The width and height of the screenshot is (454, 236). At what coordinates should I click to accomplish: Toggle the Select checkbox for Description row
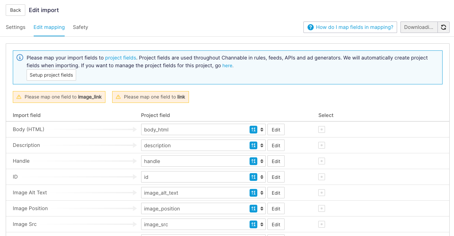322,145
